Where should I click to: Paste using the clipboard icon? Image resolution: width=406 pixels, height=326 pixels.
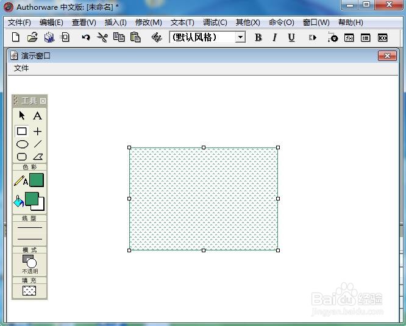[135, 37]
